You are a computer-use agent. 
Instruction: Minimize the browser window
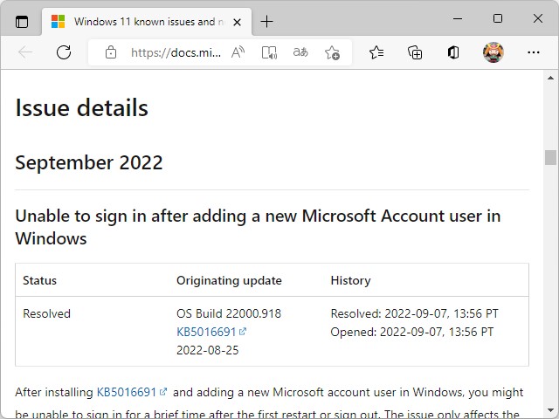tap(458, 18)
